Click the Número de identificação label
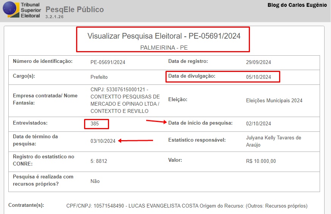Viewport: 331px width, 214px height. point(43,61)
